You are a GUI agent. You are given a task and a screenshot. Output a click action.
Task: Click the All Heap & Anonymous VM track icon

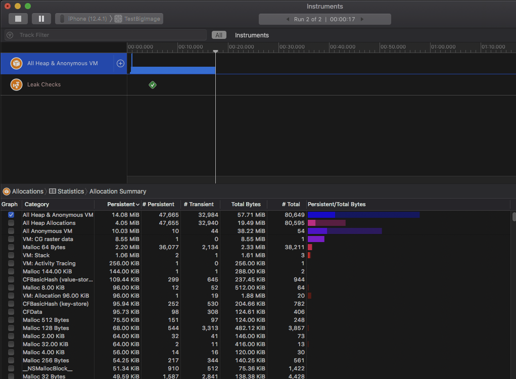[x=16, y=63]
